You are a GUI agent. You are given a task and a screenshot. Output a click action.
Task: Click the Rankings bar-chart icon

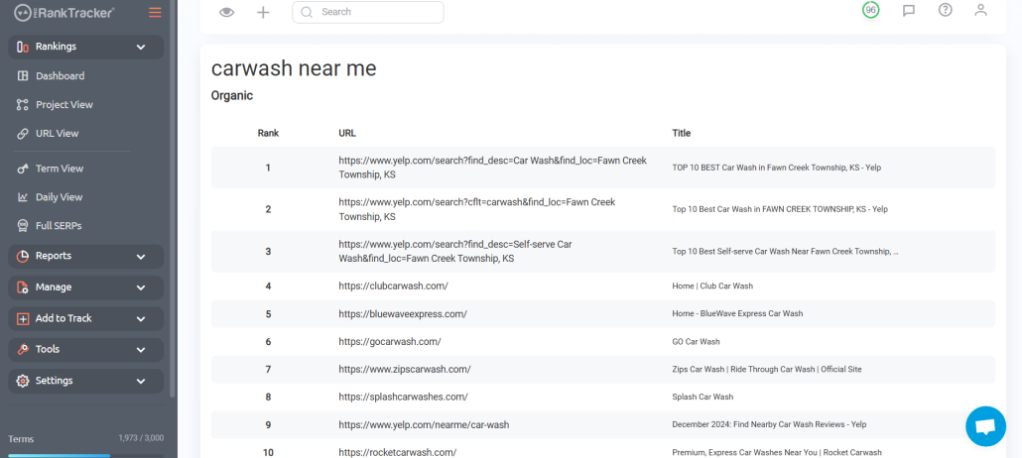(x=23, y=47)
